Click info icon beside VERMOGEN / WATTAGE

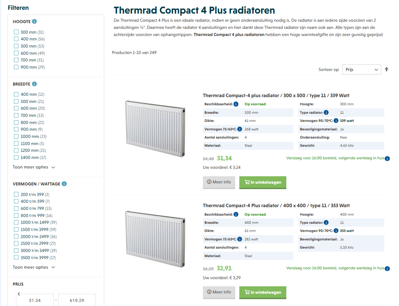coord(64,184)
